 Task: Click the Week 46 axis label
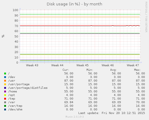(108, 65)
